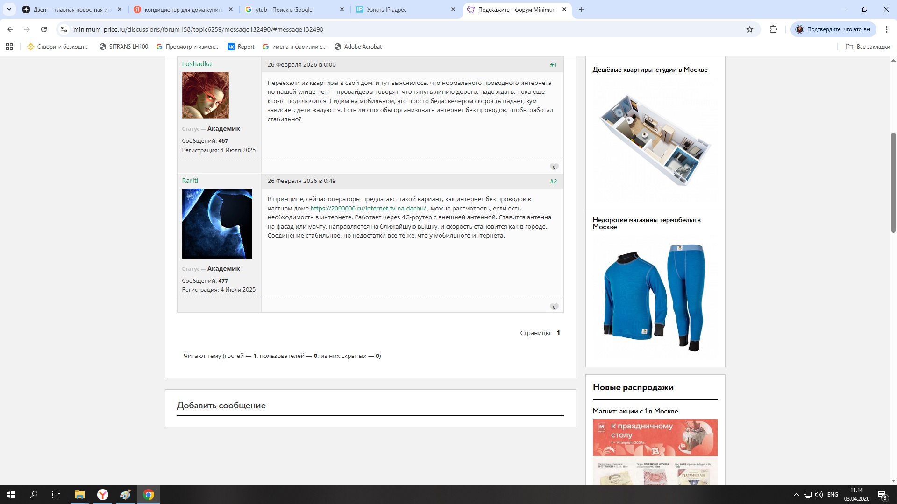Open Yandex Browser from taskbar

(x=103, y=495)
